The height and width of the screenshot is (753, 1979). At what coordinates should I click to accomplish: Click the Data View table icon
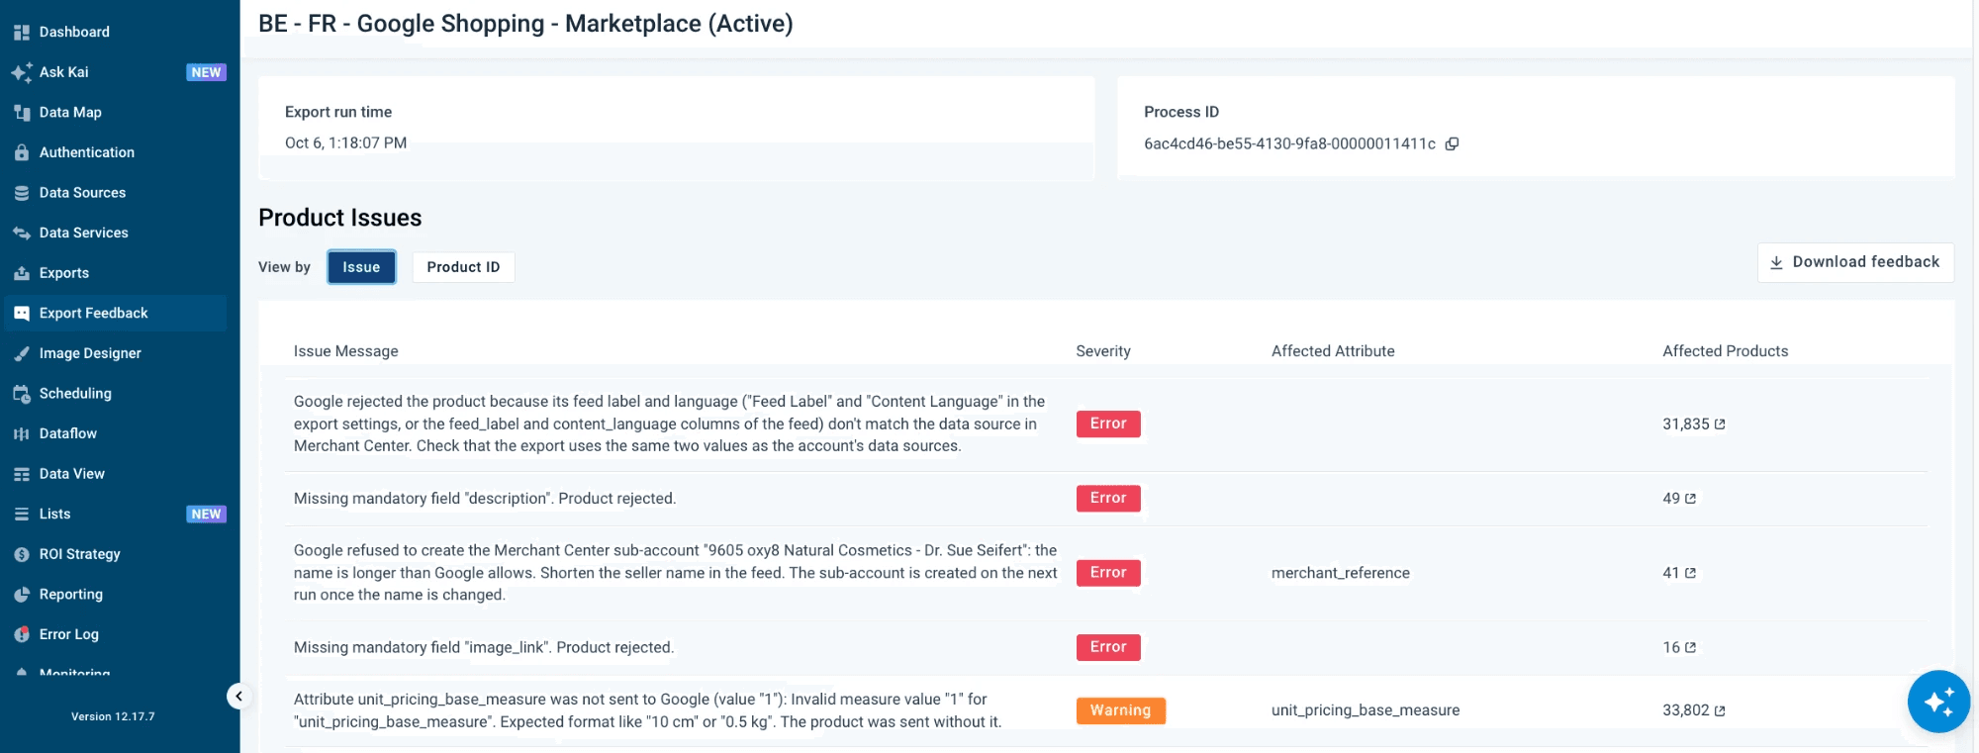(x=22, y=474)
